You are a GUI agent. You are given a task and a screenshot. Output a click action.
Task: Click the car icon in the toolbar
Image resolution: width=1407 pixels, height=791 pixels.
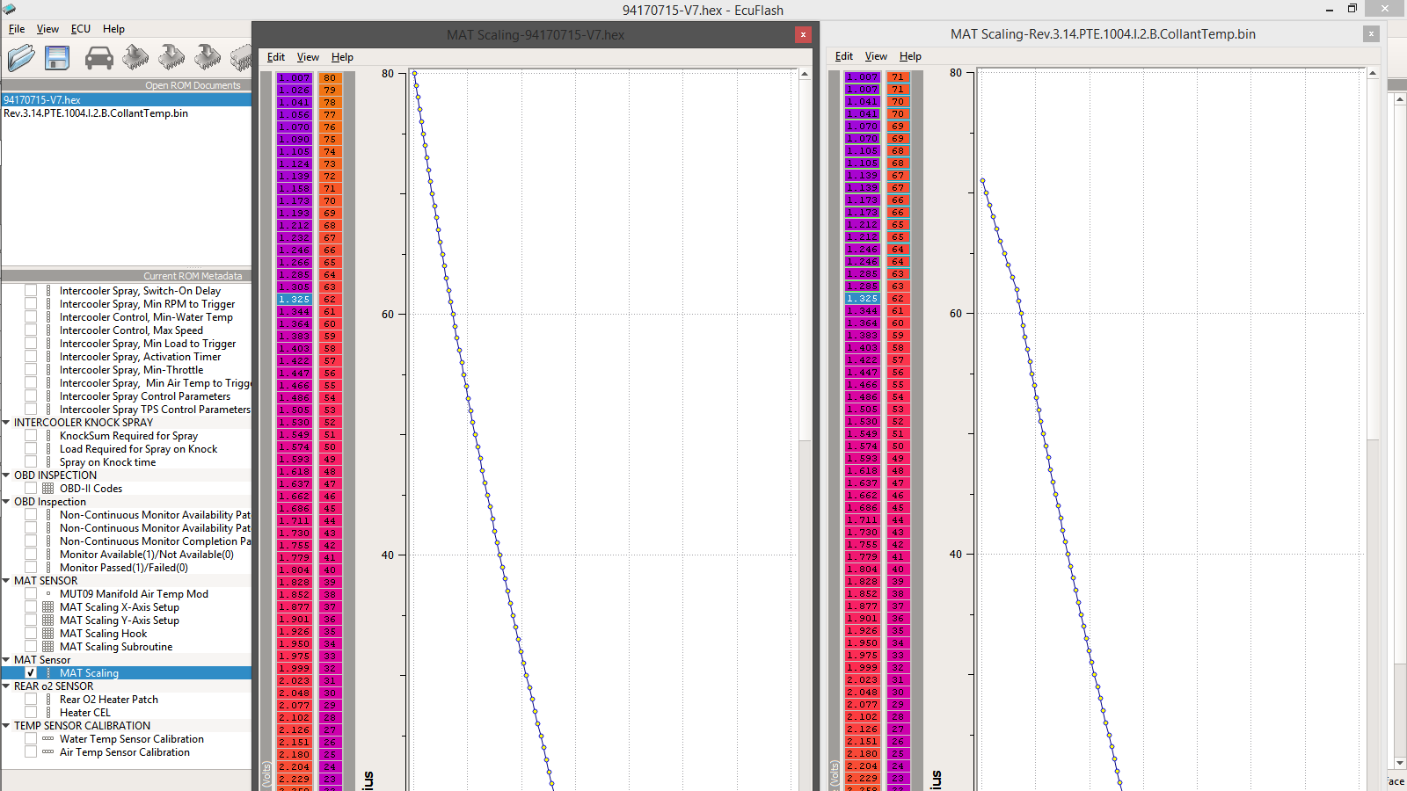98,58
